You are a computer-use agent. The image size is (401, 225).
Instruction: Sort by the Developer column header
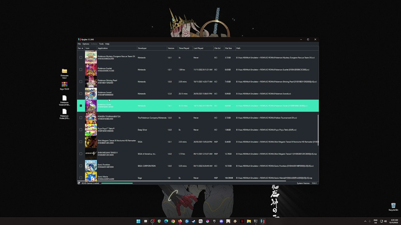click(152, 48)
